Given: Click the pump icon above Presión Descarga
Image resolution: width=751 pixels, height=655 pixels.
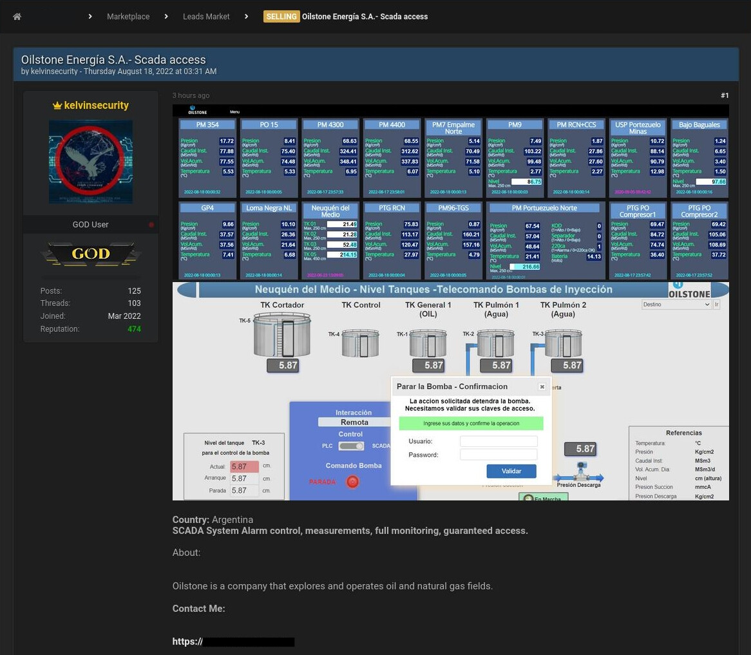Looking at the screenshot, I should (x=581, y=471).
